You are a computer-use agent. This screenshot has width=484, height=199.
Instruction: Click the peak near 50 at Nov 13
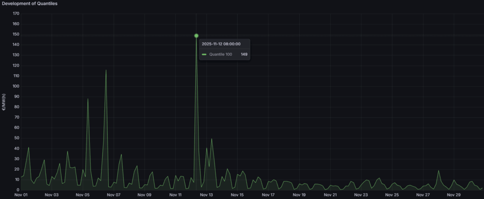[212, 139]
